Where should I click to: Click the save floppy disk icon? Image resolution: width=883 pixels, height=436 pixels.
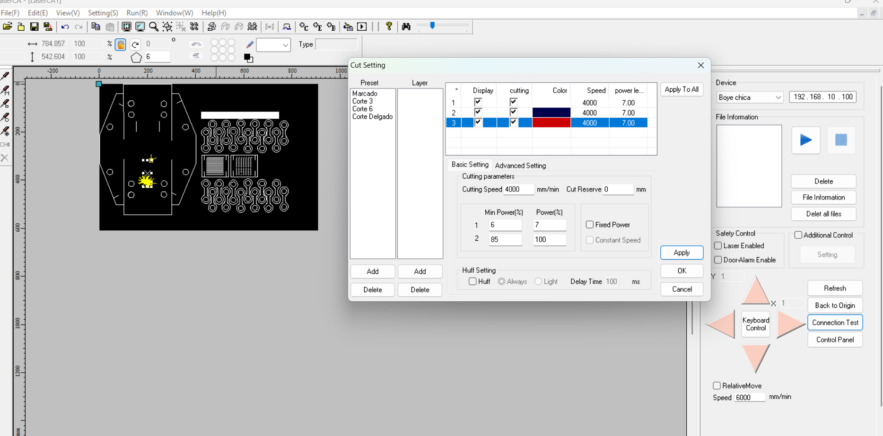coord(34,26)
